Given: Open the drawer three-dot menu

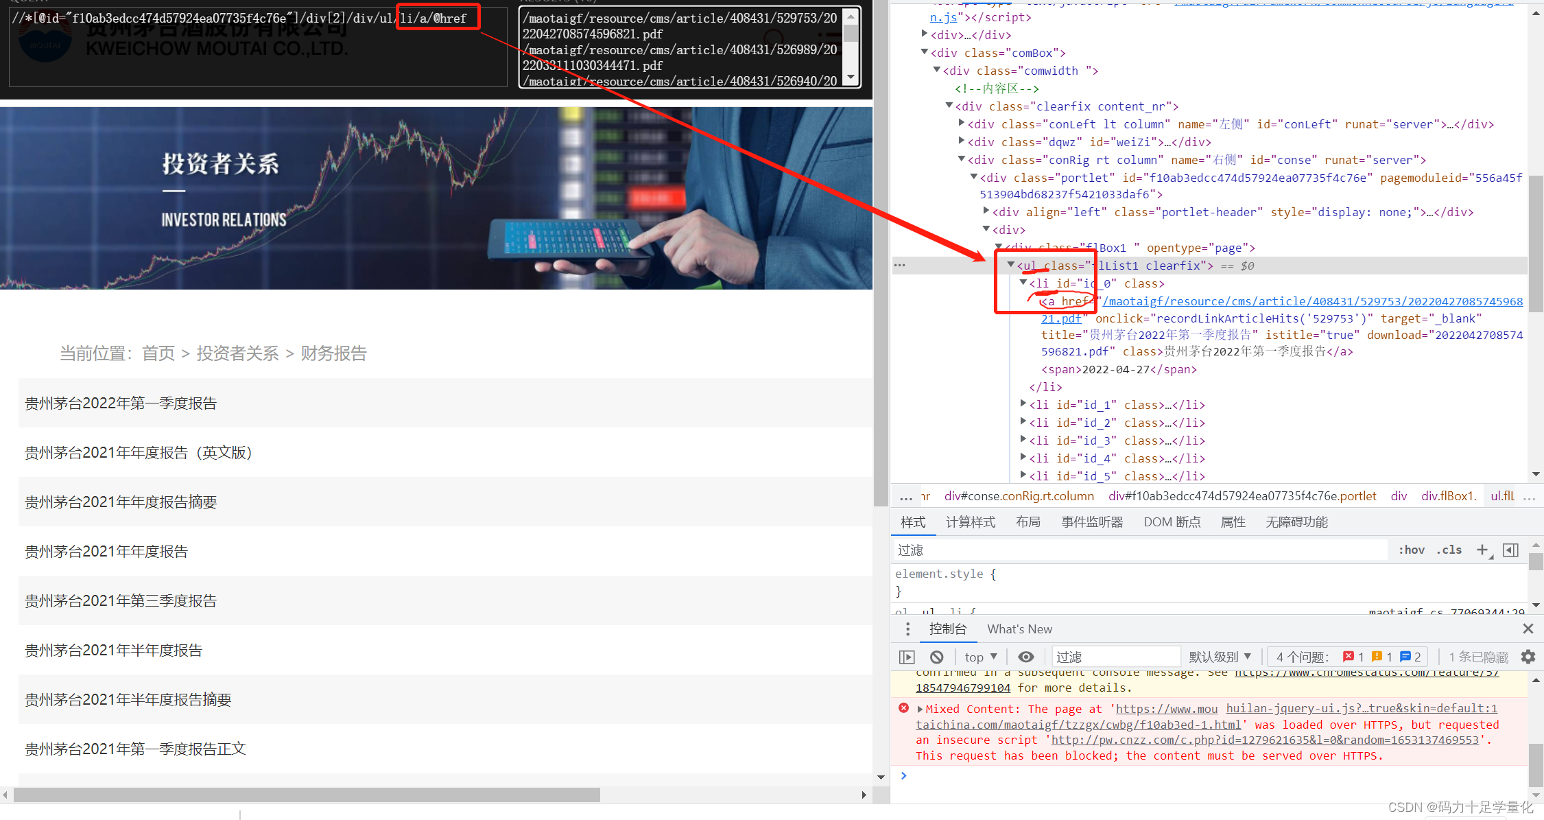Looking at the screenshot, I should coord(907,629).
